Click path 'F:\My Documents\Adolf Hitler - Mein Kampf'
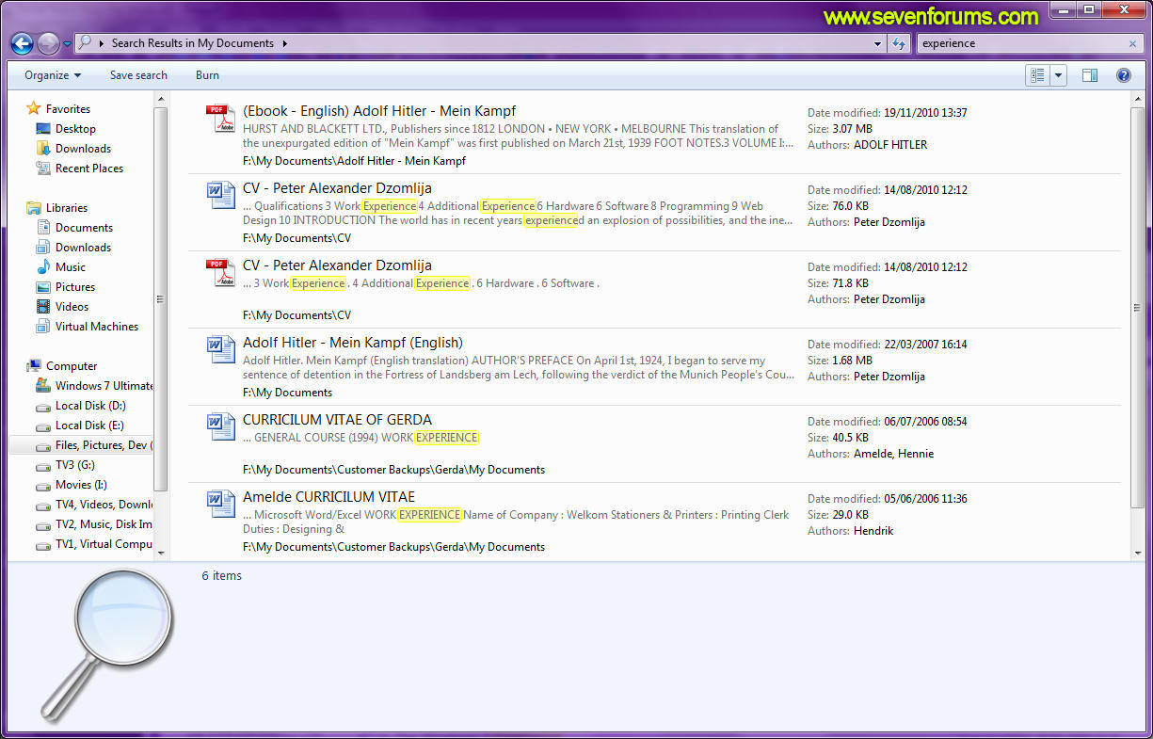This screenshot has width=1153, height=739. [354, 161]
